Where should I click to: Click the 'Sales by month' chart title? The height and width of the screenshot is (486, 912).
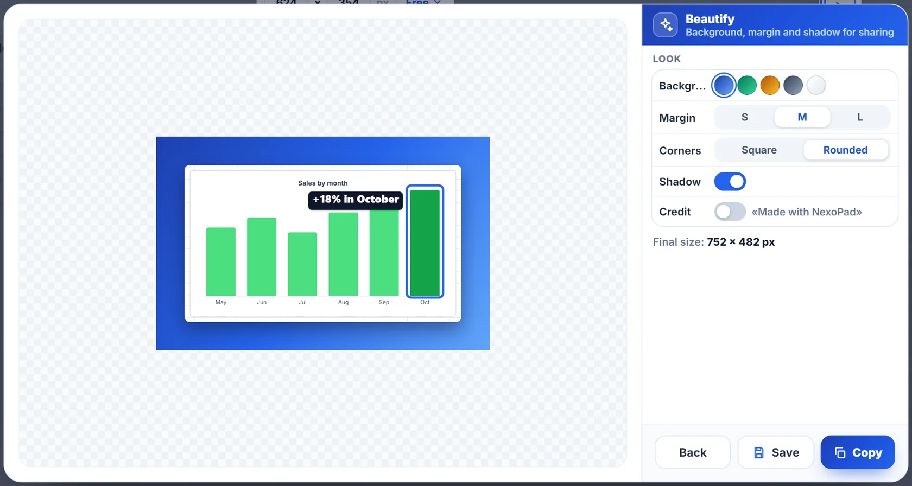[322, 183]
